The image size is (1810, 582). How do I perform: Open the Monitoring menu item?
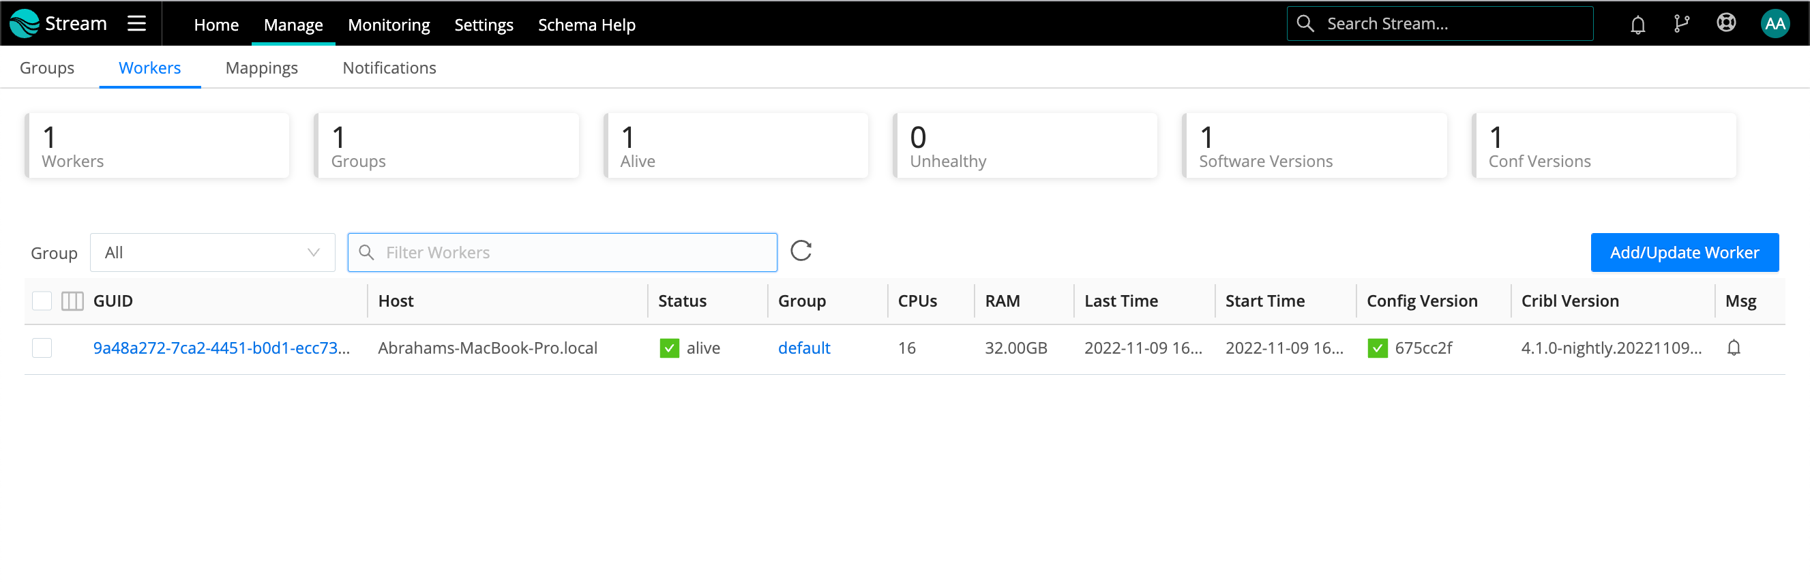(389, 25)
